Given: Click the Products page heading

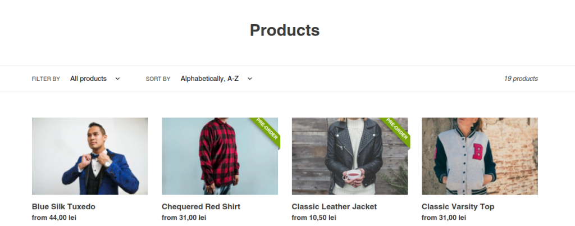Looking at the screenshot, I should (285, 30).
